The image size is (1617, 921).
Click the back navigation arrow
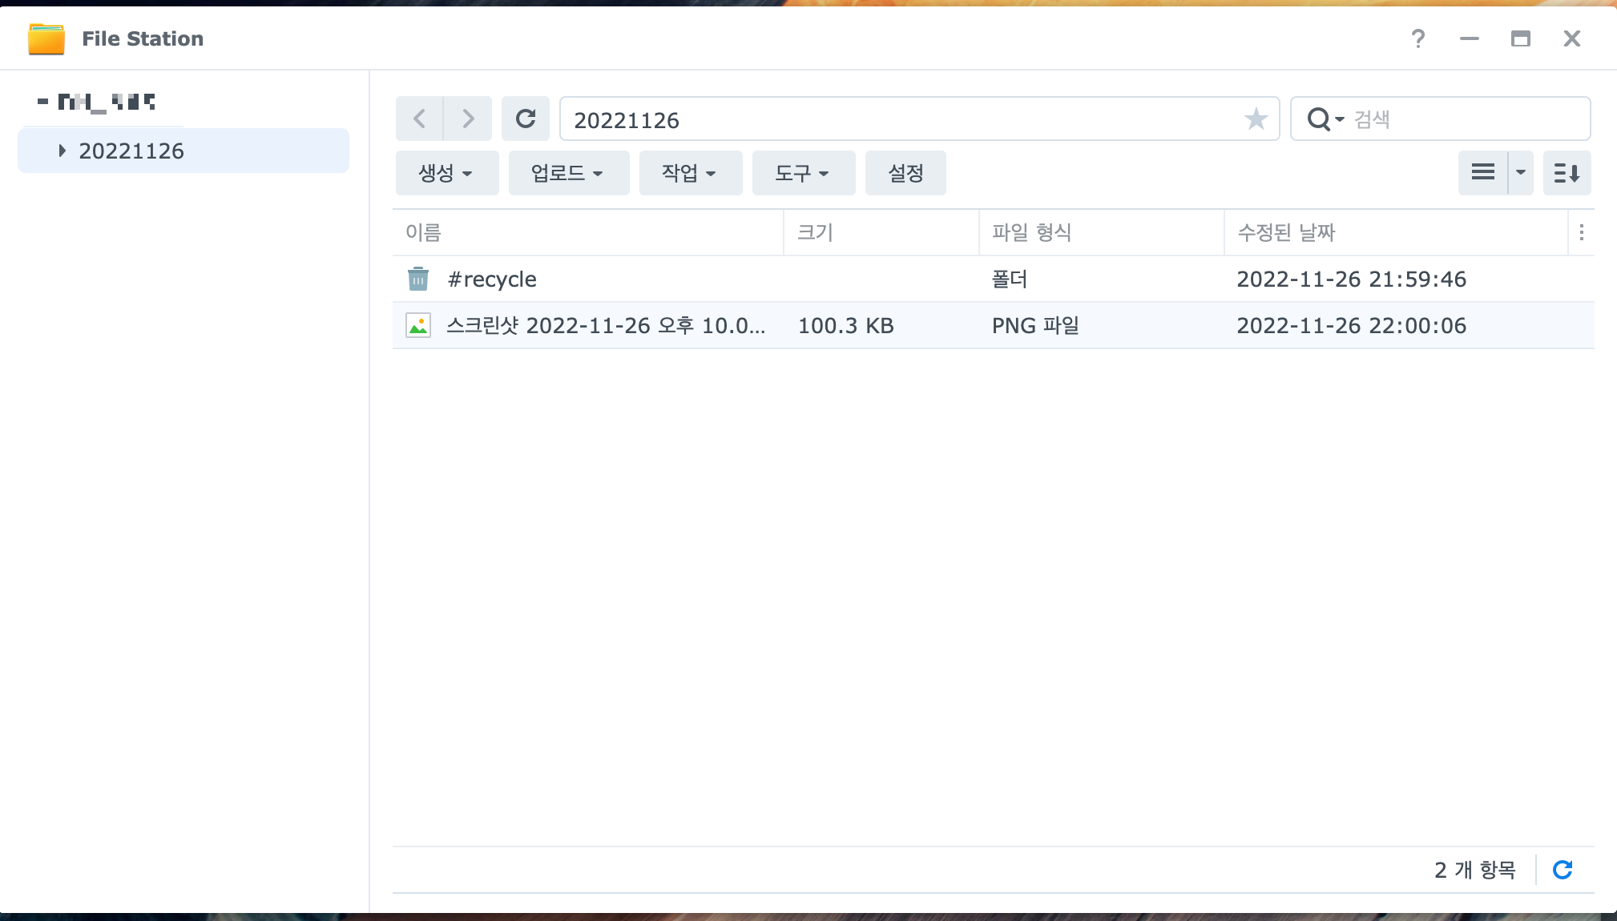click(x=419, y=119)
